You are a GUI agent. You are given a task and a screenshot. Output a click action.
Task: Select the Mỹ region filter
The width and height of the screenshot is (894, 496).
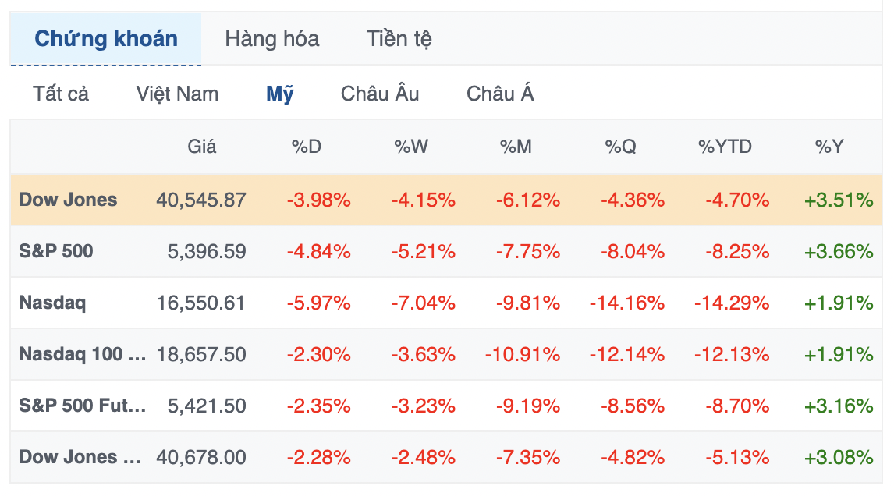click(280, 94)
